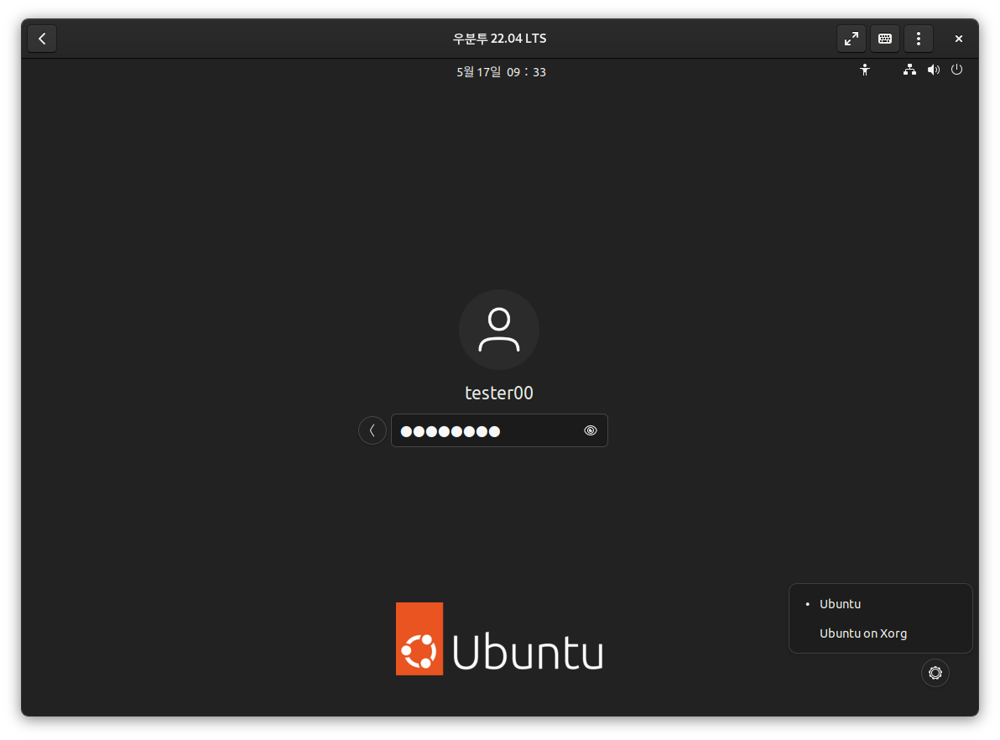Click the date and time display
Image resolution: width=1000 pixels, height=740 pixels.
[502, 72]
